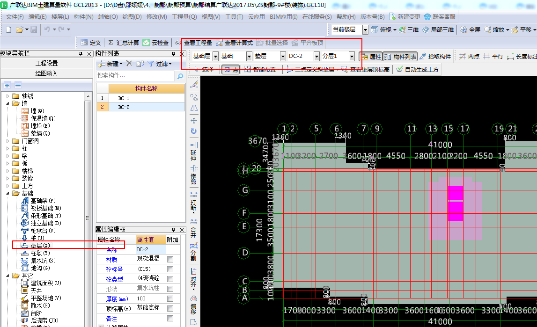Click 查看垫层顶标高 tool

[366, 69]
